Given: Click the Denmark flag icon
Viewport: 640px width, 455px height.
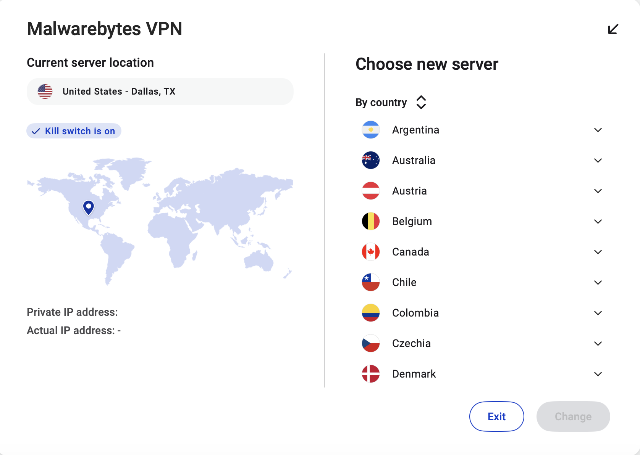Looking at the screenshot, I should [x=370, y=374].
